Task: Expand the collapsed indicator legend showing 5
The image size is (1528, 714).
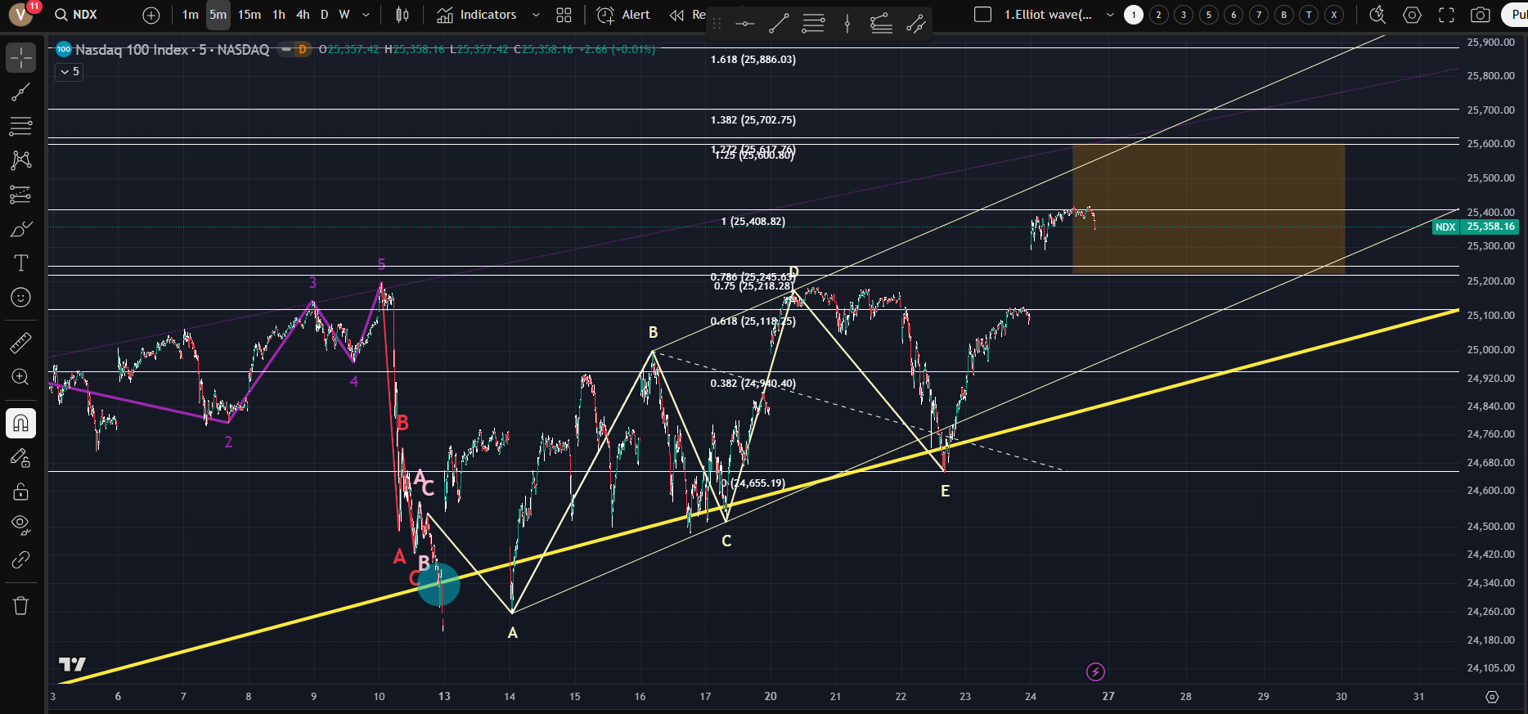Action: pos(70,72)
